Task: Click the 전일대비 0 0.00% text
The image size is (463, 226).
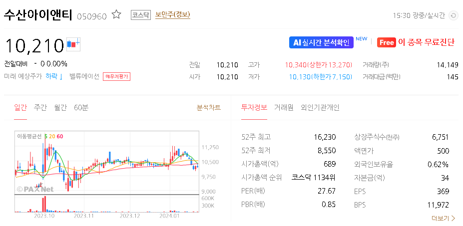Action: pos(36,64)
